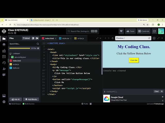Collapse the html tag fold arrow on line 3

46,49
